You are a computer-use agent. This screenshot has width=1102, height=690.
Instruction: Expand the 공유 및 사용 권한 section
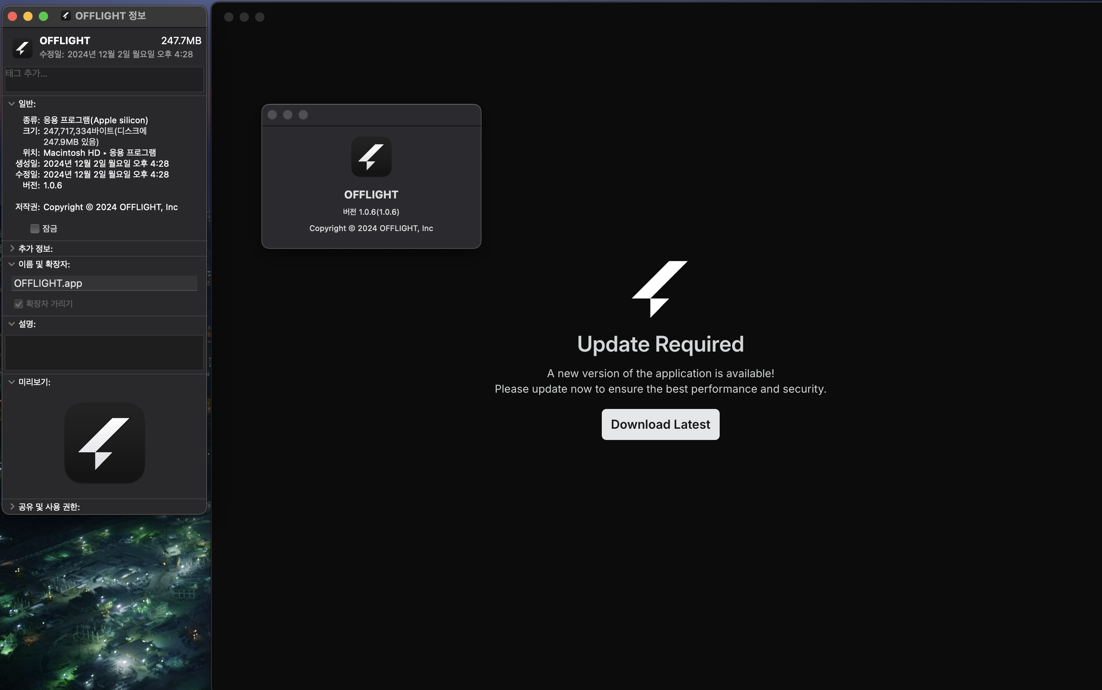(x=12, y=507)
